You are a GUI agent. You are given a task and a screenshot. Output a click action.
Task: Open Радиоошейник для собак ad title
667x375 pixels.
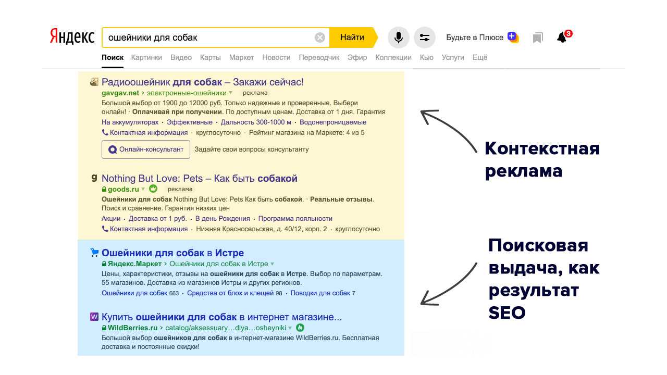203,82
